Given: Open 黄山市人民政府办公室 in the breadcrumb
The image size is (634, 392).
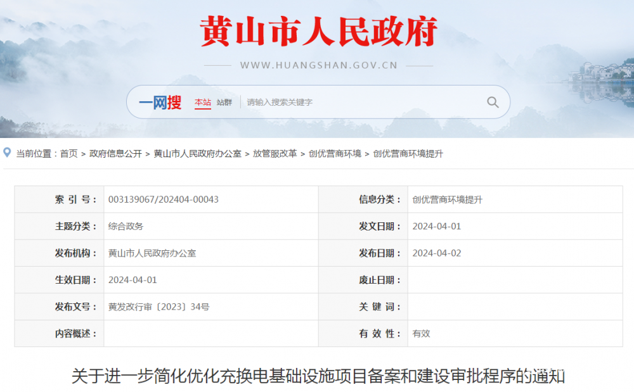Looking at the screenshot, I should pos(197,153).
